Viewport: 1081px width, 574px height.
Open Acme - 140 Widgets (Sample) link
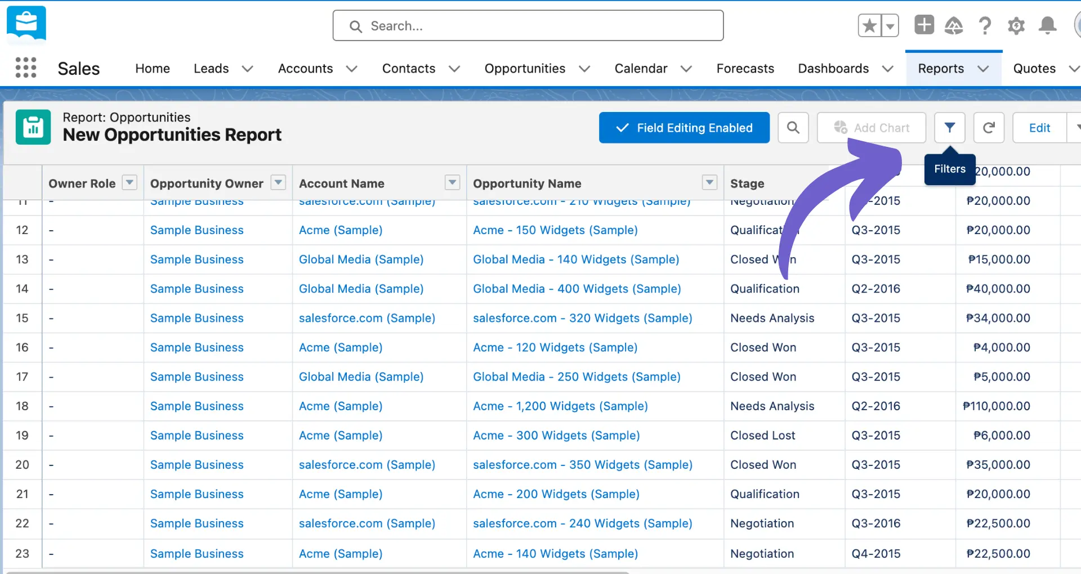coord(556,553)
